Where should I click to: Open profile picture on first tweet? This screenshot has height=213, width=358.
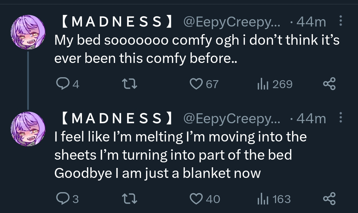28,31
